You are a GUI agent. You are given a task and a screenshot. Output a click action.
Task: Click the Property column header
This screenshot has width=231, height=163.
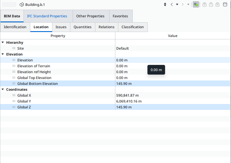click(x=58, y=36)
